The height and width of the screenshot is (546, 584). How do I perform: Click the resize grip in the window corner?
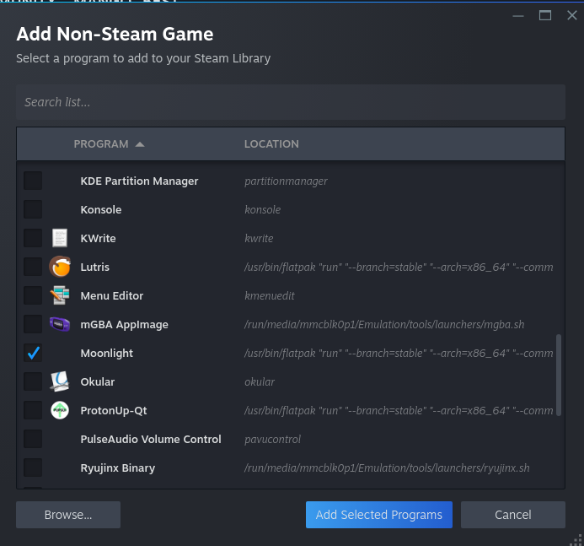576,538
